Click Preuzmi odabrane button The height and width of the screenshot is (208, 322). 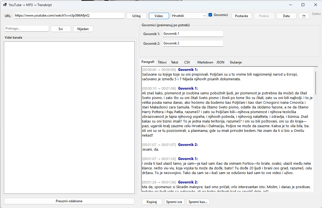pyautogui.click(x=69, y=201)
